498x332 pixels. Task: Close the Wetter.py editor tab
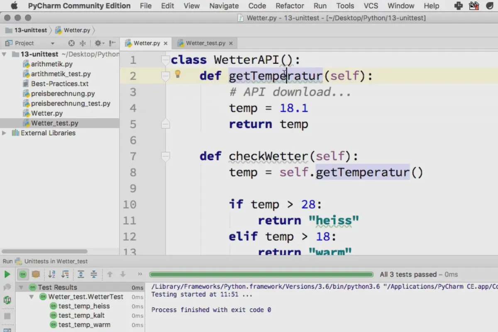pyautogui.click(x=166, y=43)
